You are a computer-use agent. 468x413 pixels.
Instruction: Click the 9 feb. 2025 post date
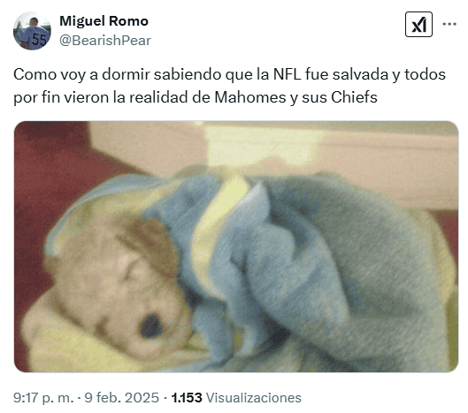point(121,398)
